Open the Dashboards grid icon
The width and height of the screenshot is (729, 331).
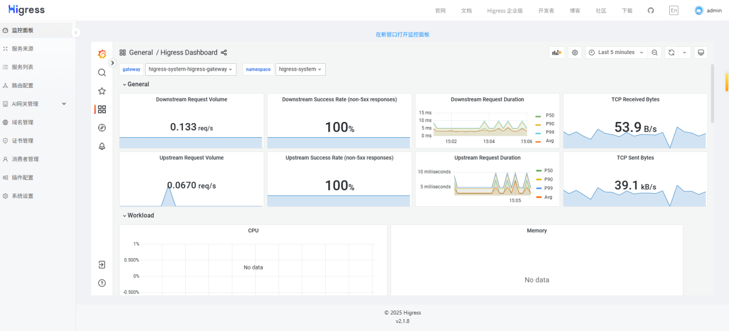pos(102,109)
